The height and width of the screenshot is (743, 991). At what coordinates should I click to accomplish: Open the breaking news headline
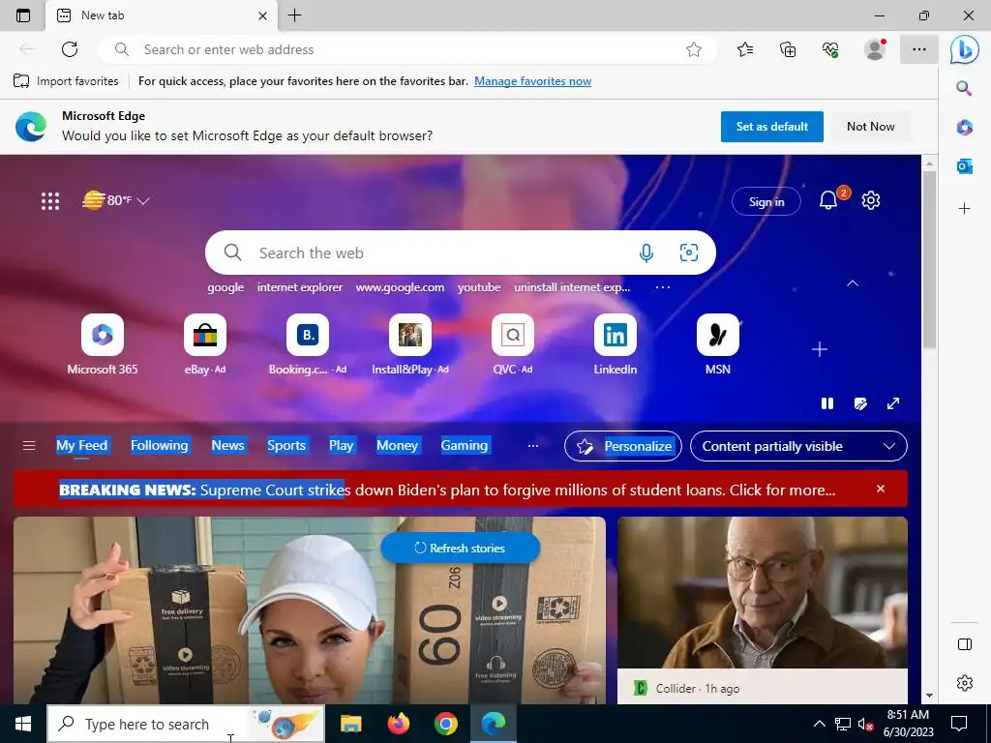coord(447,490)
